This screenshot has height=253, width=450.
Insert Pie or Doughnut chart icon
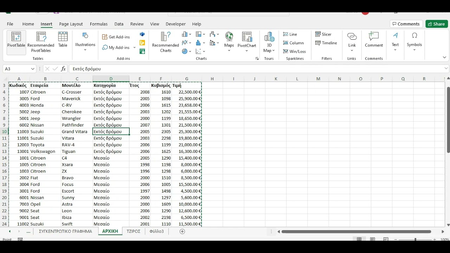186,51
